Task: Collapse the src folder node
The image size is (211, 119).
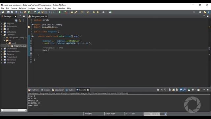Action: 4,40
